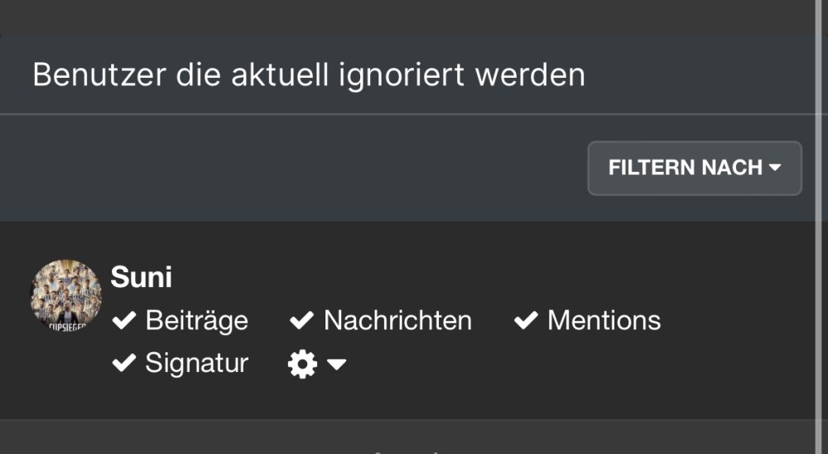Image resolution: width=828 pixels, height=454 pixels.
Task: Open Suni's round avatar picture
Action: tap(66, 296)
